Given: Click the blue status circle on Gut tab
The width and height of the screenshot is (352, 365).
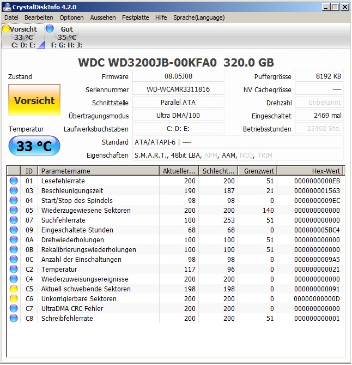Looking at the screenshot, I should [50, 28].
